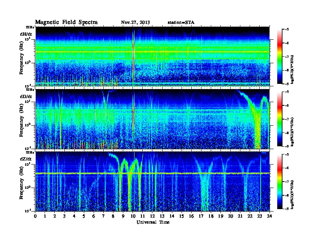Click hour "23" on the time axis
321x248 pixels.
coord(260,216)
